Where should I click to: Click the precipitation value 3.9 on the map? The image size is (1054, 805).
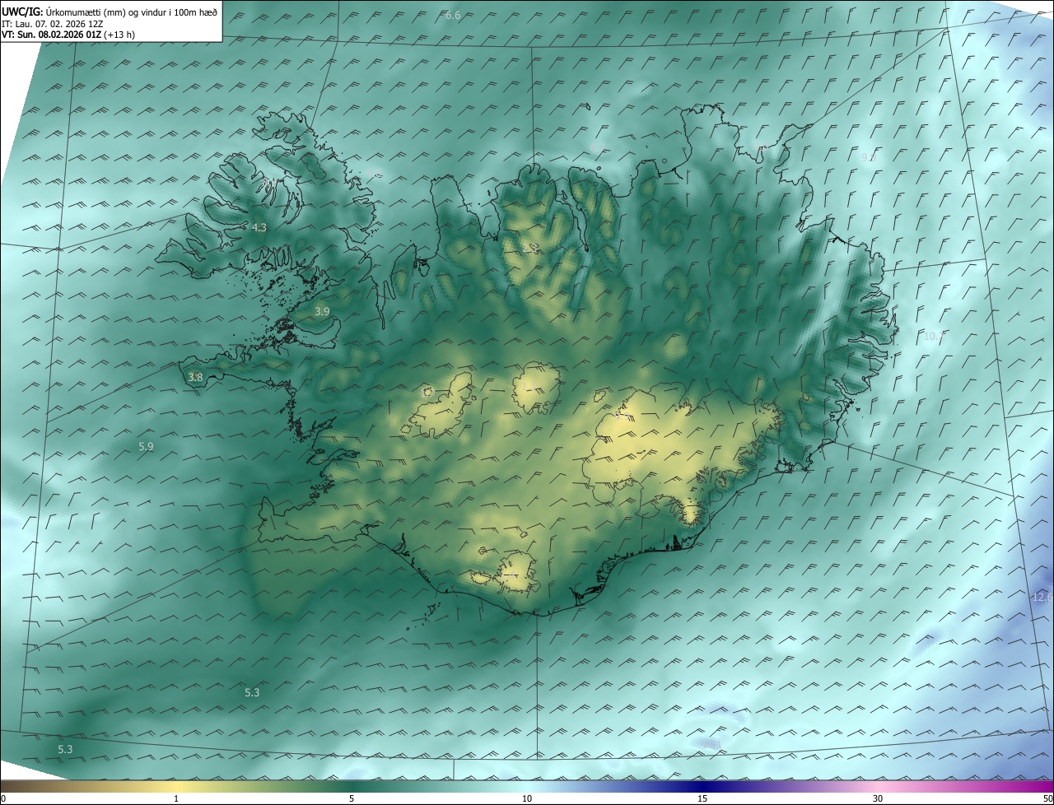[x=322, y=311]
